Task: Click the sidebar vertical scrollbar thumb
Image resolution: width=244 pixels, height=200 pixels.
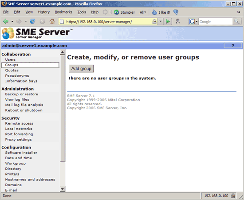Action: coord(63,108)
